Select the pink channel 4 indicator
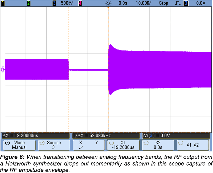Viewport: 213px width, 173px height. click(x=80, y=3)
